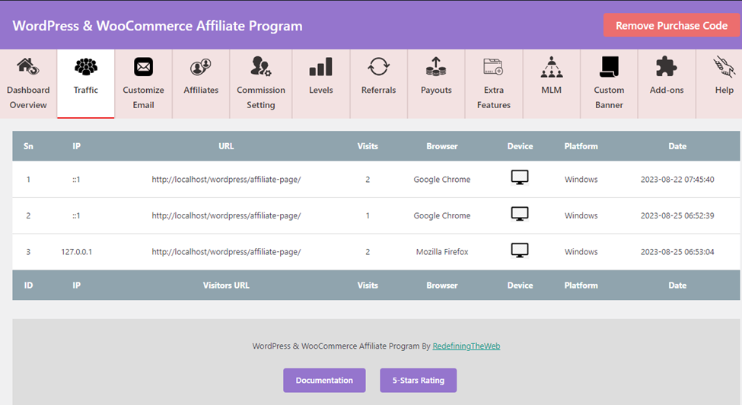Select the Traffic tab label
This screenshot has height=405, width=742.
click(86, 90)
